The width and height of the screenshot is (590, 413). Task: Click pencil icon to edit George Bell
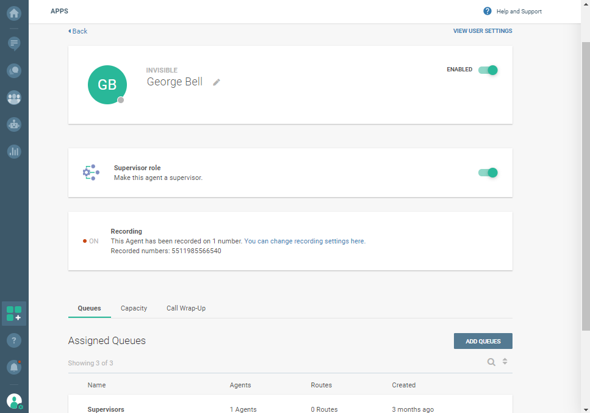click(217, 82)
